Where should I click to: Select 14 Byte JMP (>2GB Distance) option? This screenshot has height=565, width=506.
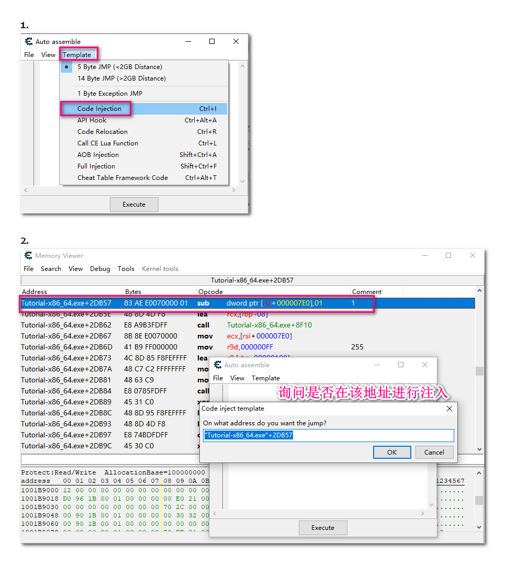pos(144,78)
